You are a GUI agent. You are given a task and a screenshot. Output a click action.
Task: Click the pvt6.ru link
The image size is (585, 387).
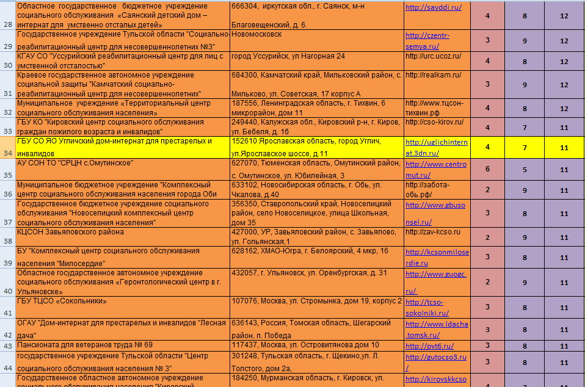pyautogui.click(x=429, y=346)
